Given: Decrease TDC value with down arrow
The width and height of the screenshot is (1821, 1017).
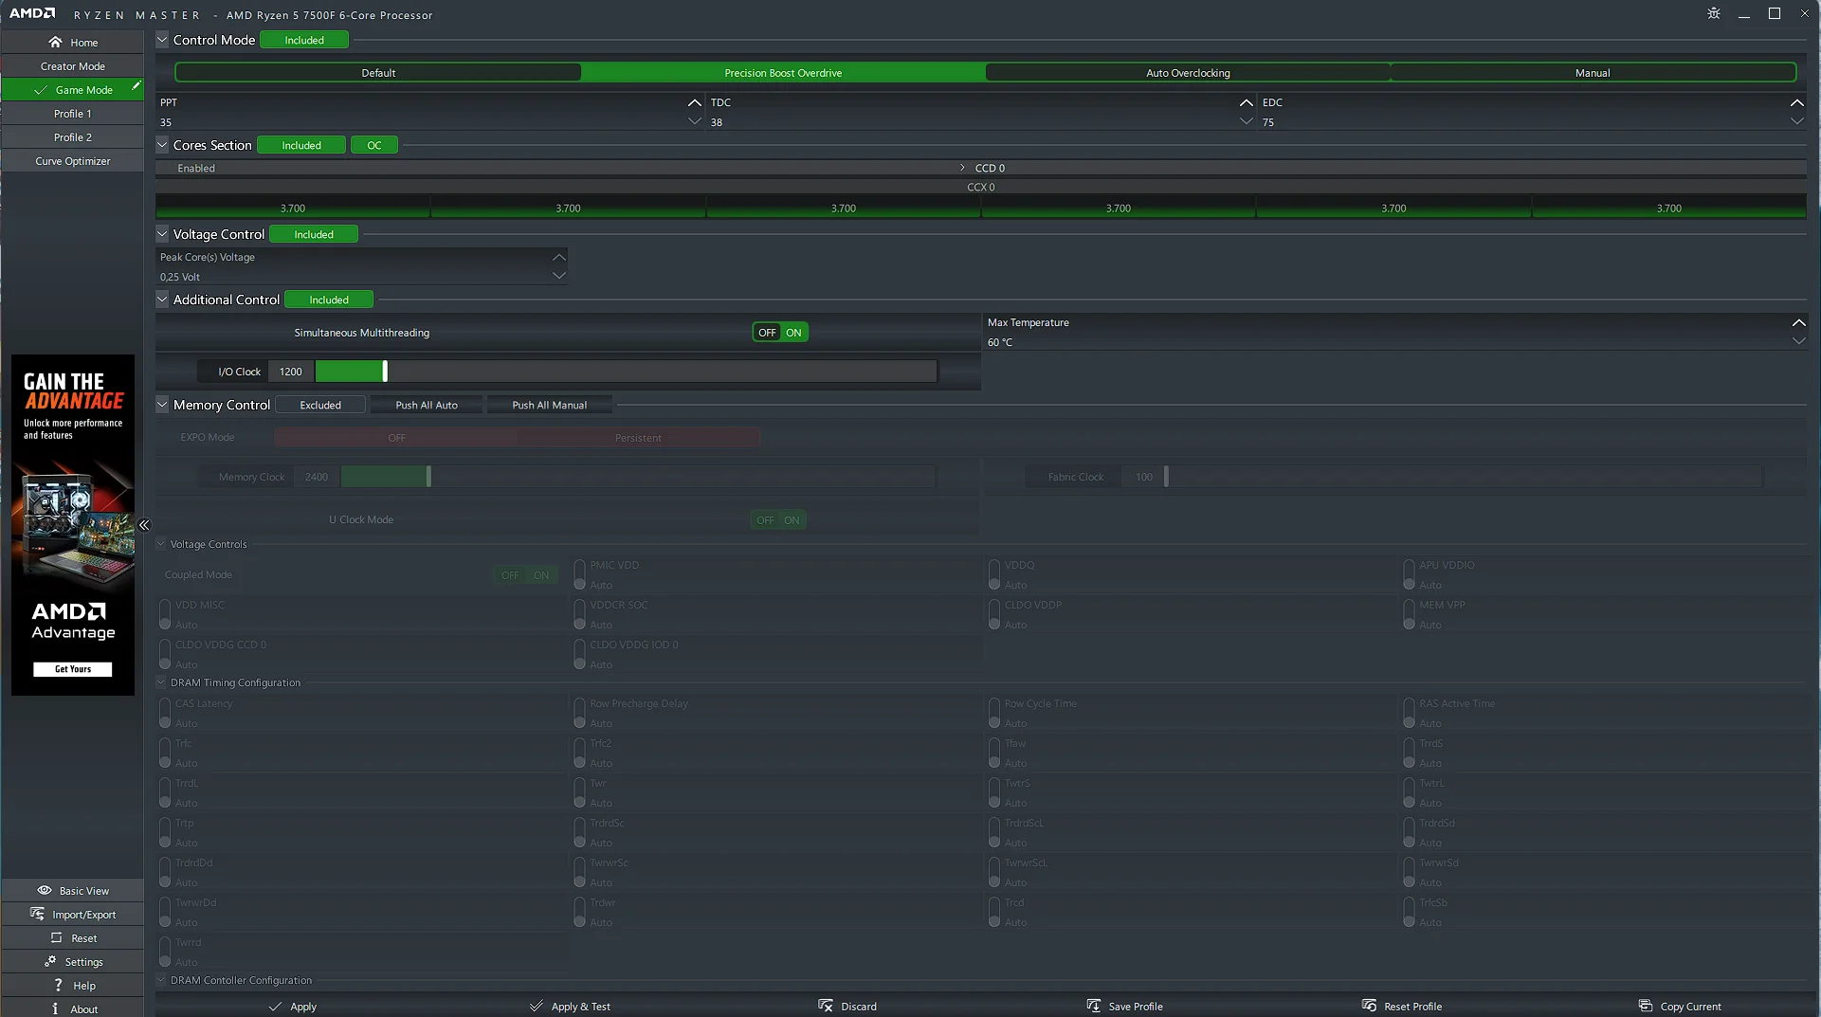Looking at the screenshot, I should (x=1247, y=121).
